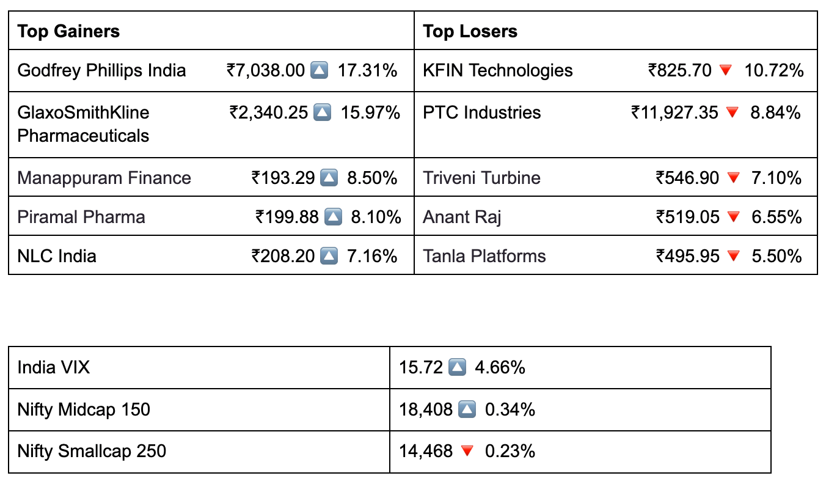Viewport: 826px width, 484px height.
Task: Select the Top Losers column header
Action: pos(470,32)
